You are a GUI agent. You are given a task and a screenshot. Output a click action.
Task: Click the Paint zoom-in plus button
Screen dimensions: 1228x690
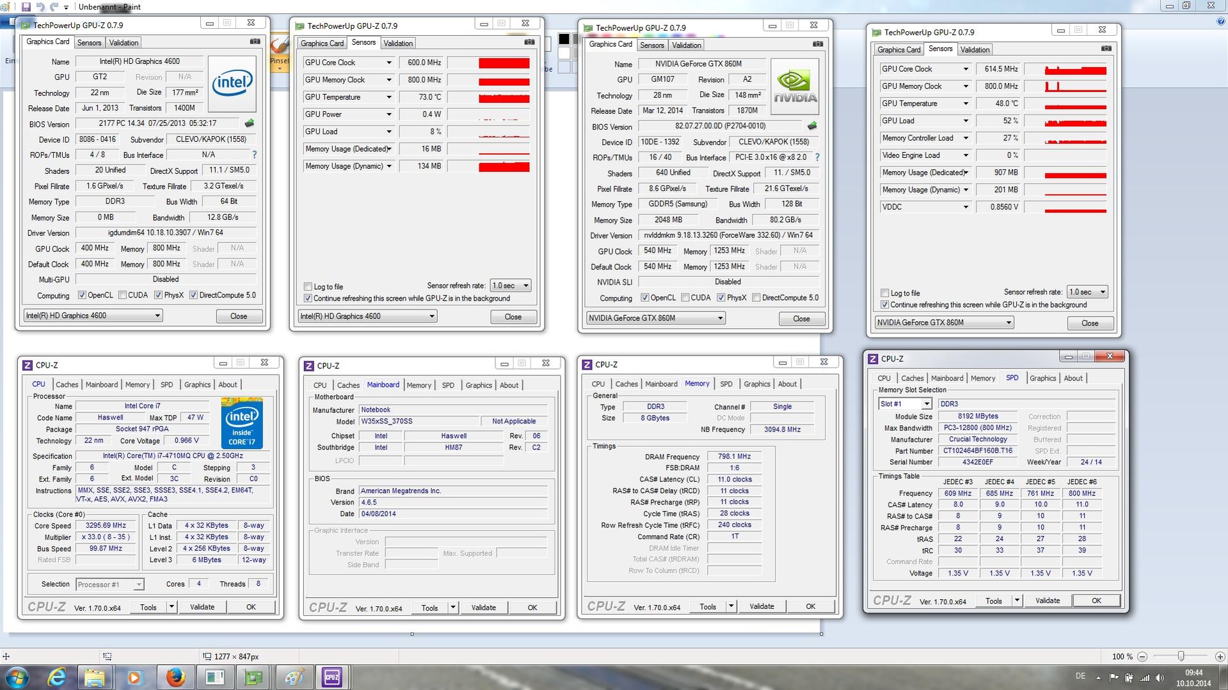(1220, 656)
